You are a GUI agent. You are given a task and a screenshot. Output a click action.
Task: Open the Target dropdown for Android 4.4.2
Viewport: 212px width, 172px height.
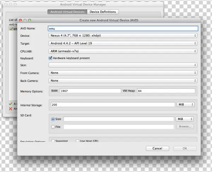pyautogui.click(x=123, y=43)
